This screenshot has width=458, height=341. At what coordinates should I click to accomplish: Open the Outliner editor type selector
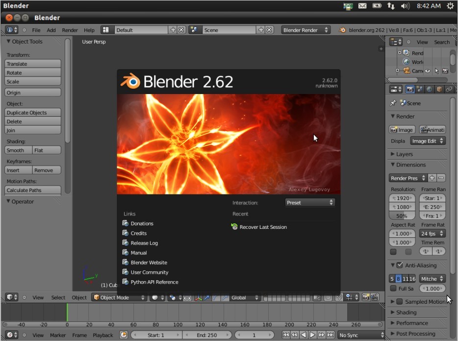[x=396, y=42]
